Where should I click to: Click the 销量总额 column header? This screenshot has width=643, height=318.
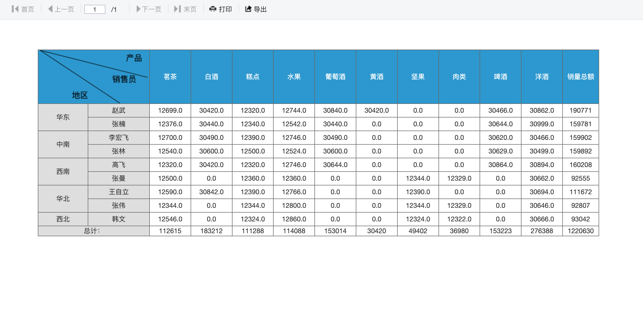[581, 77]
